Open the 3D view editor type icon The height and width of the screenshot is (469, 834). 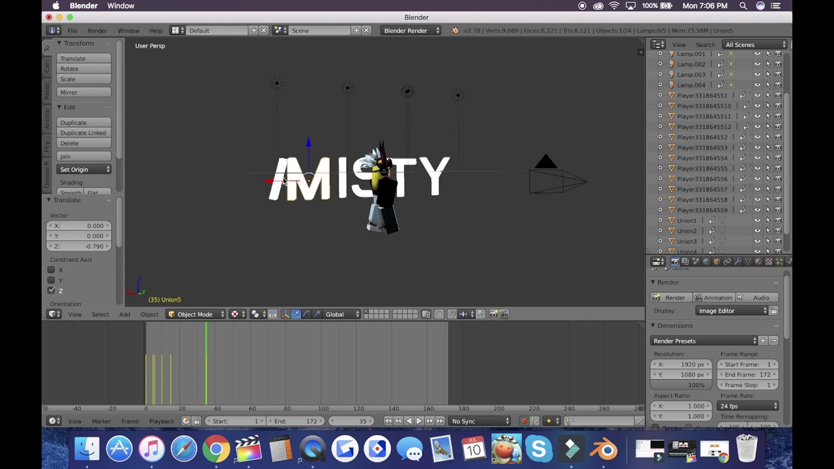pyautogui.click(x=55, y=314)
